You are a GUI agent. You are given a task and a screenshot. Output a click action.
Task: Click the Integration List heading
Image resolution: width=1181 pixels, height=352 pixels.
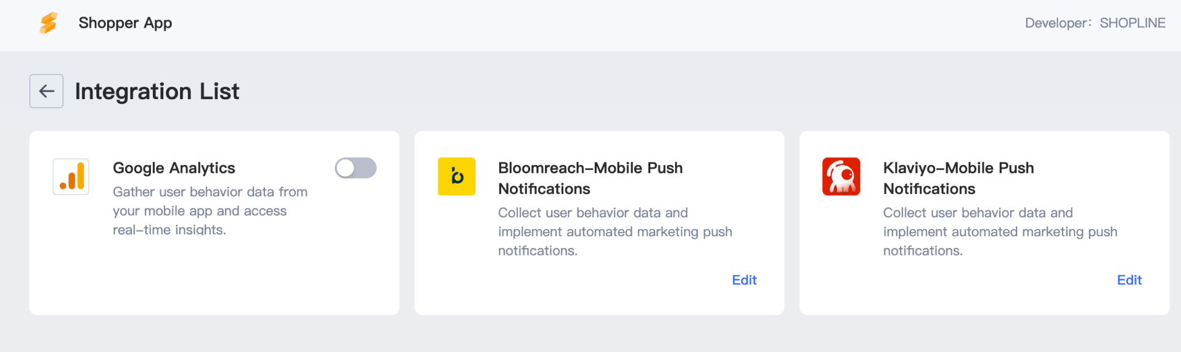tap(157, 92)
